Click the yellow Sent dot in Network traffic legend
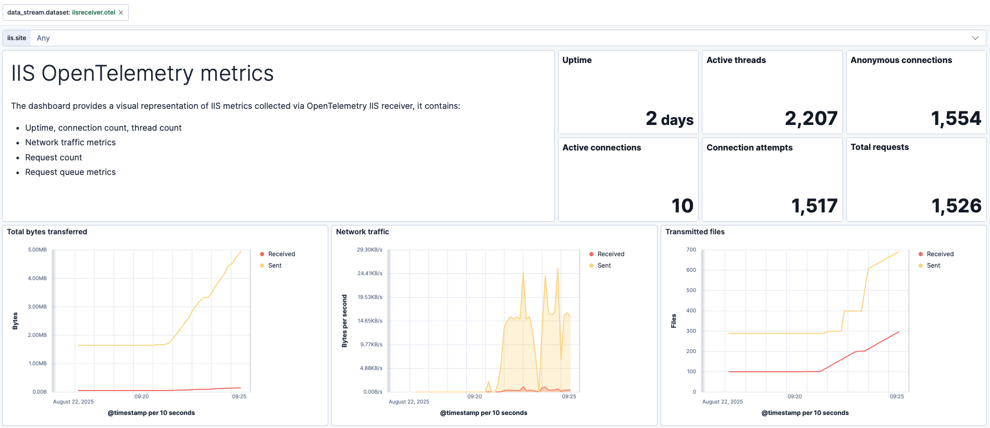Screen dimensions: 990x428 [591, 266]
